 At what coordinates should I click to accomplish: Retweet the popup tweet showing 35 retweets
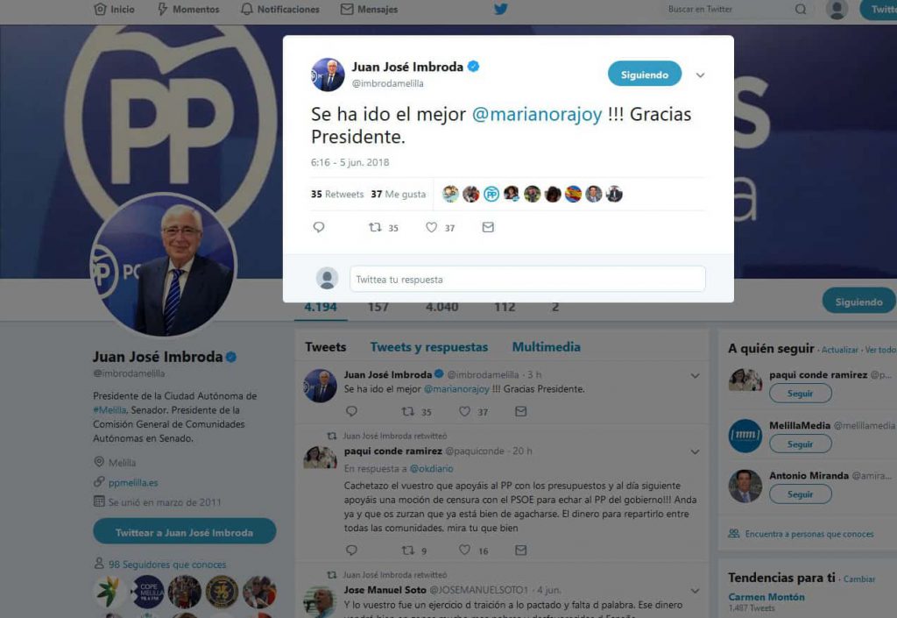point(375,227)
